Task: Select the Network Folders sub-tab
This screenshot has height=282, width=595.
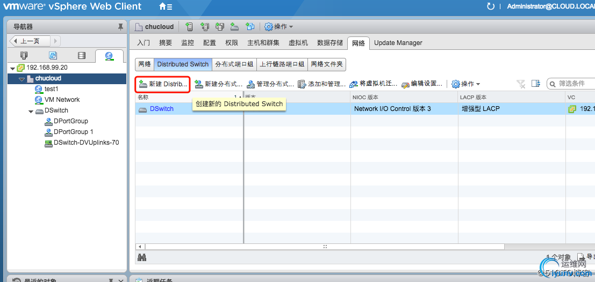Action: point(327,64)
